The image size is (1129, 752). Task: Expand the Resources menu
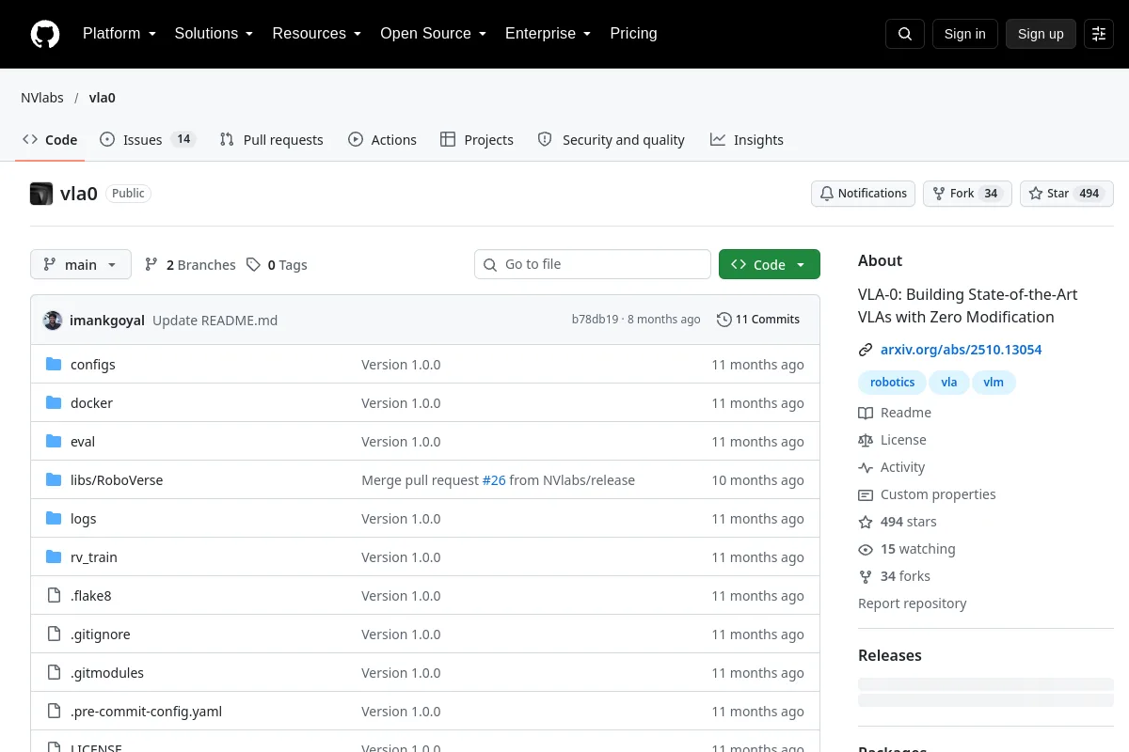click(x=317, y=34)
